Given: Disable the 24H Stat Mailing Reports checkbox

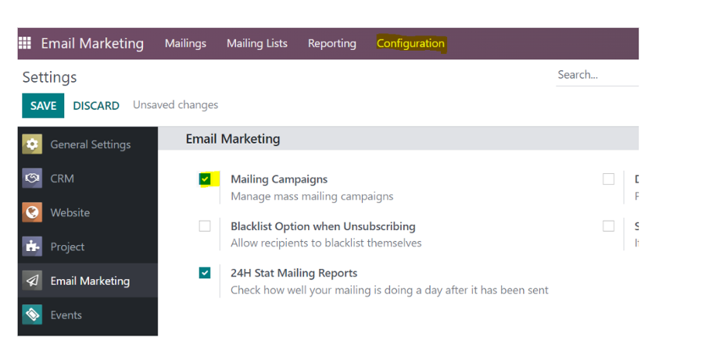Looking at the screenshot, I should (205, 273).
